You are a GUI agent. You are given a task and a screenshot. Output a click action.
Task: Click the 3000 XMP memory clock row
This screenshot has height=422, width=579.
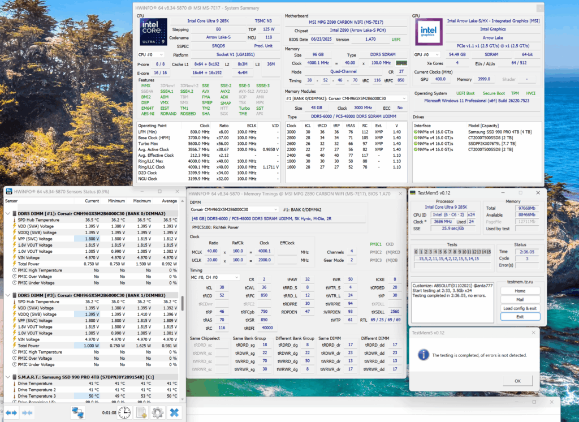346,132
